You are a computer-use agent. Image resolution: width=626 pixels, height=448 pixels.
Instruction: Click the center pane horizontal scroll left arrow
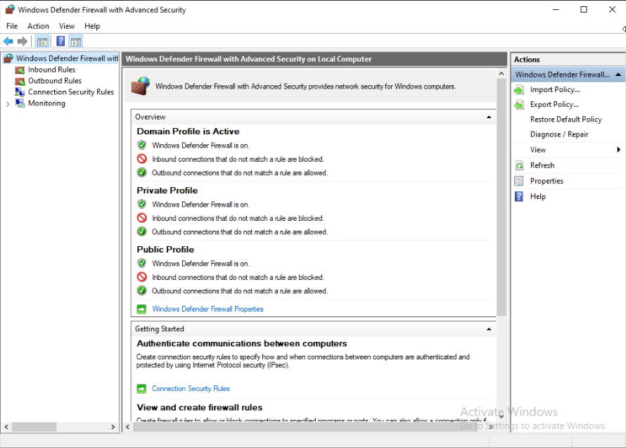128,427
